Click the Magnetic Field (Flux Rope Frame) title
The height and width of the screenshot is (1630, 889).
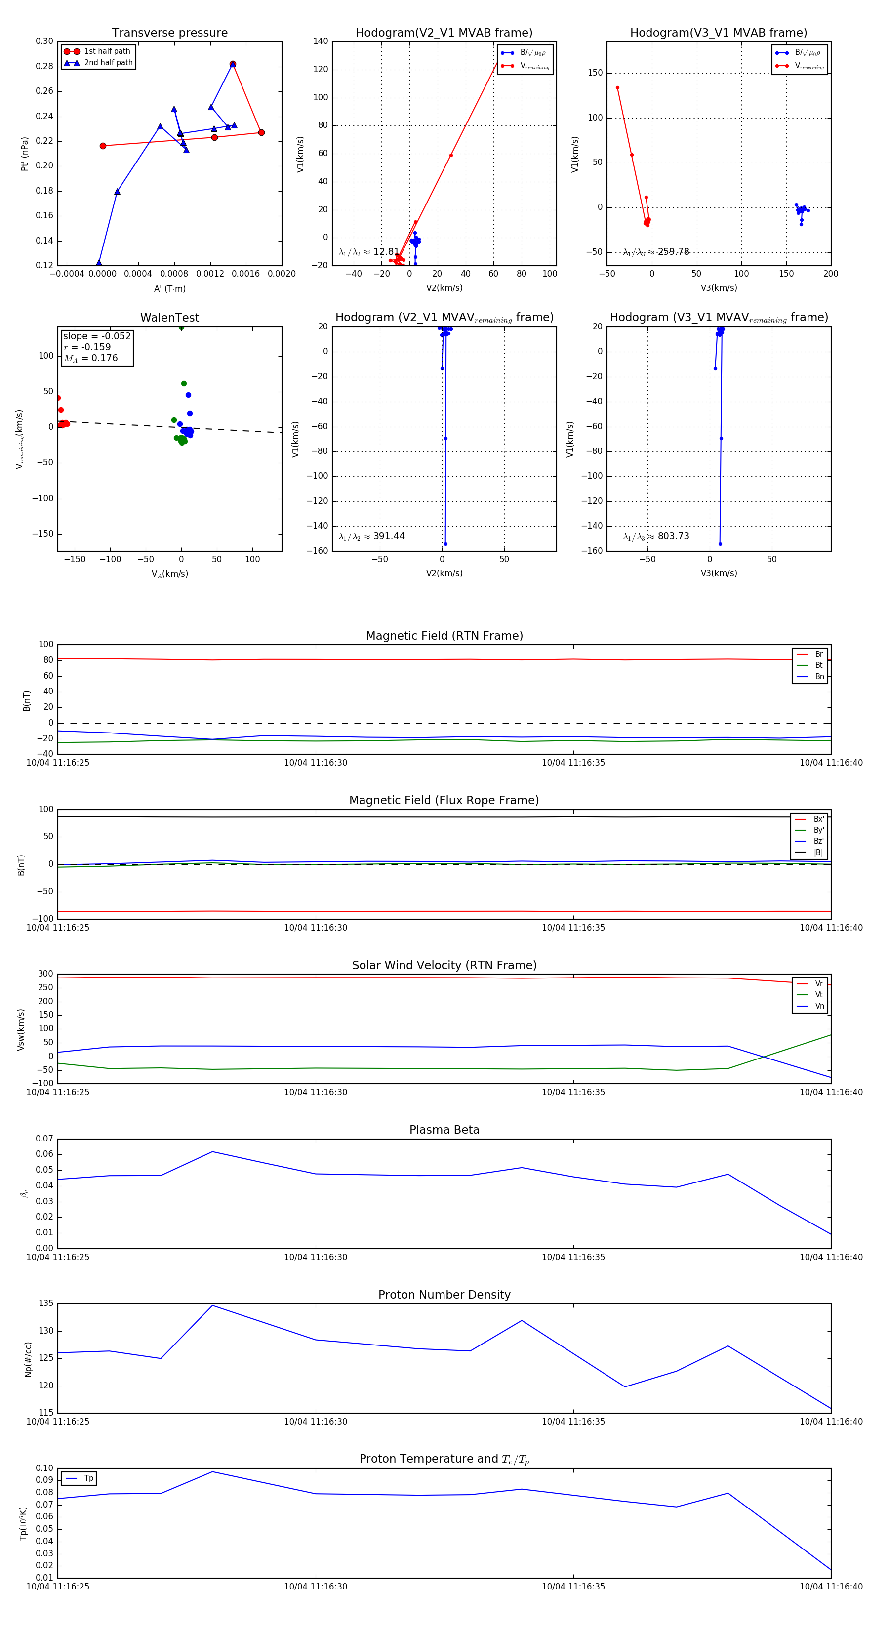pos(444,801)
